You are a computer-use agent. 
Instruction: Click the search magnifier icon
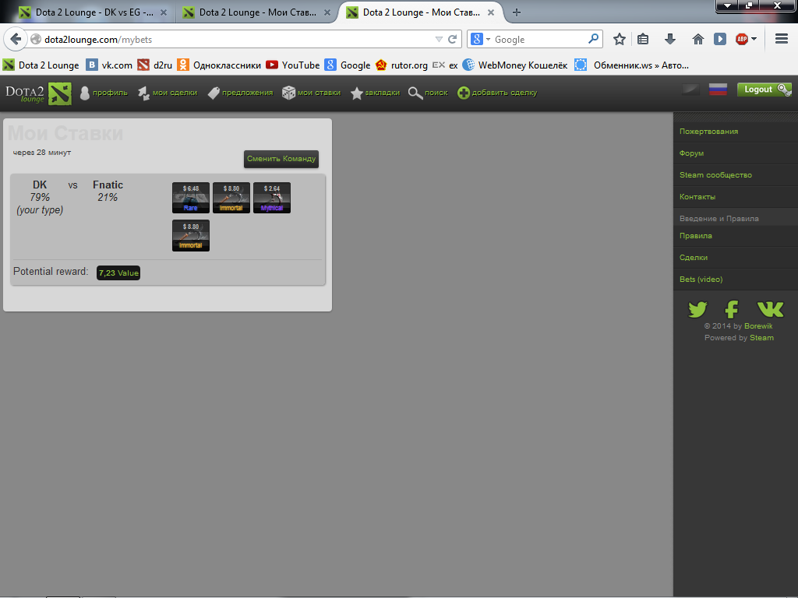(593, 39)
